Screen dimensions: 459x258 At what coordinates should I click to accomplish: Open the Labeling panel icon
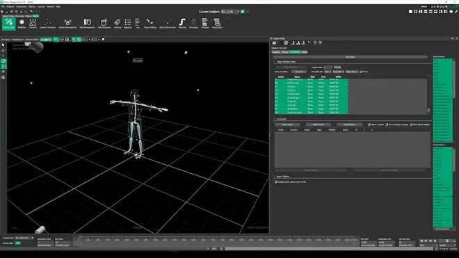118,24
